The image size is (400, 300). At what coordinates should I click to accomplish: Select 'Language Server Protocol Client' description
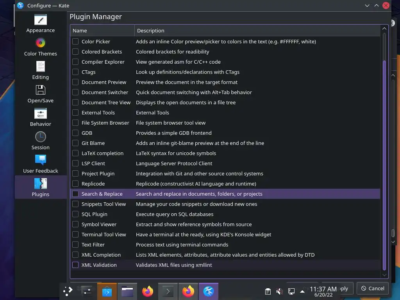coord(174,163)
